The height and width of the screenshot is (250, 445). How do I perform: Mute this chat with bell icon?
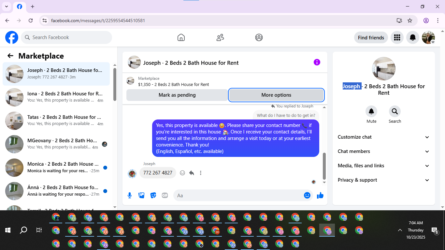(x=371, y=112)
